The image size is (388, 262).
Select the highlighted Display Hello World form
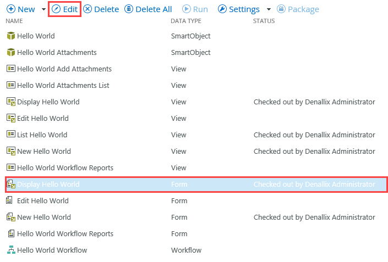pos(196,184)
